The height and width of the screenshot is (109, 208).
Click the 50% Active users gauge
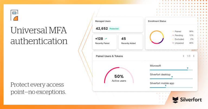tap(119, 75)
